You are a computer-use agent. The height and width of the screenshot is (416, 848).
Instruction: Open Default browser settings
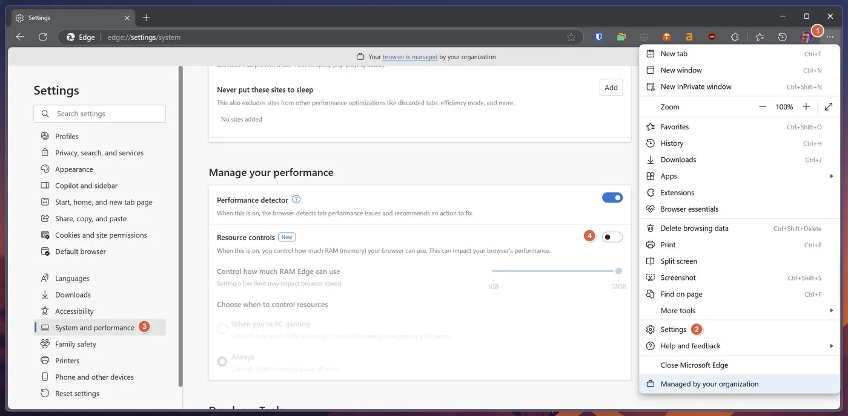click(x=100, y=252)
